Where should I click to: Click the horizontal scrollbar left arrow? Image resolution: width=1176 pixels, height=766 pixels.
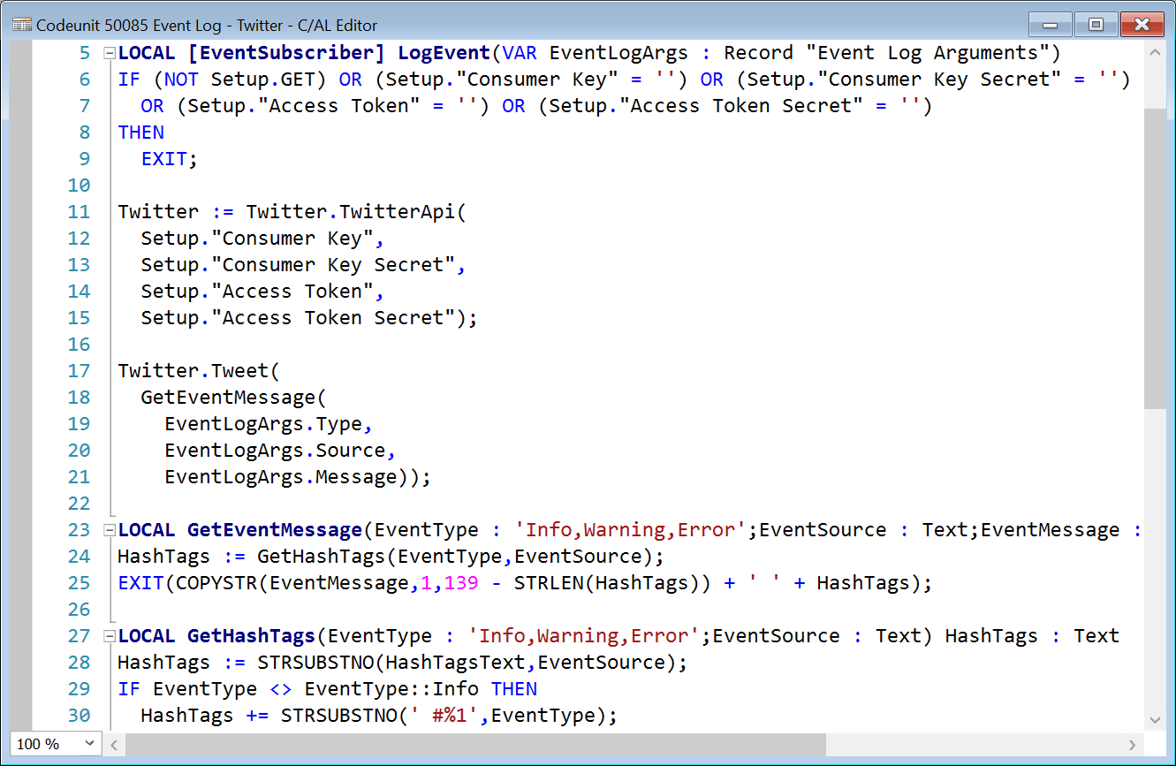tap(113, 745)
